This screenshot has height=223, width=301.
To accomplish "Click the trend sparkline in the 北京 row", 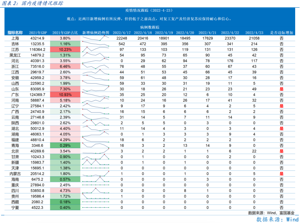I will pyautogui.click(x=95, y=151).
